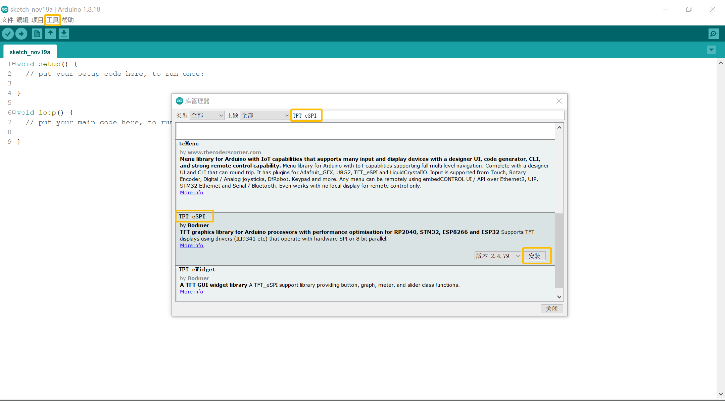Click the 安装 button for TFT_eSPI
725x401 pixels.
coord(534,256)
